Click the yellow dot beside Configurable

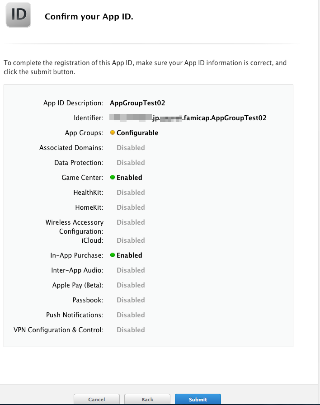click(x=113, y=132)
